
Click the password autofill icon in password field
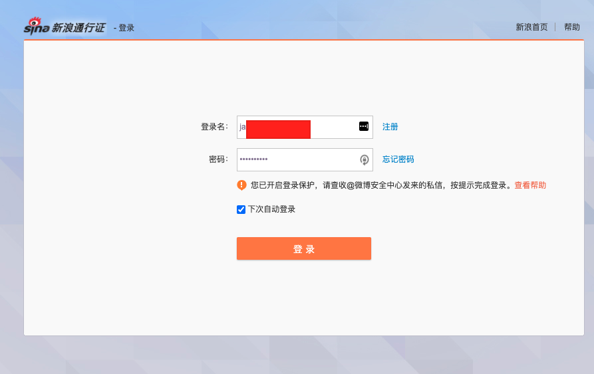click(364, 159)
